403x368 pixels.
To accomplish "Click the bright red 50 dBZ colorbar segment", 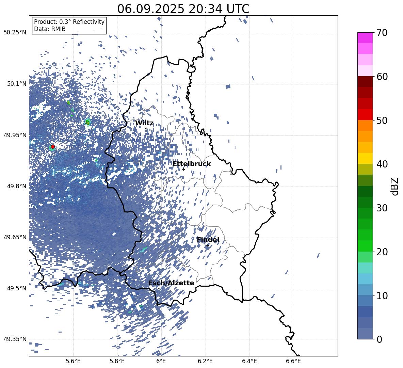I will 365,115.
